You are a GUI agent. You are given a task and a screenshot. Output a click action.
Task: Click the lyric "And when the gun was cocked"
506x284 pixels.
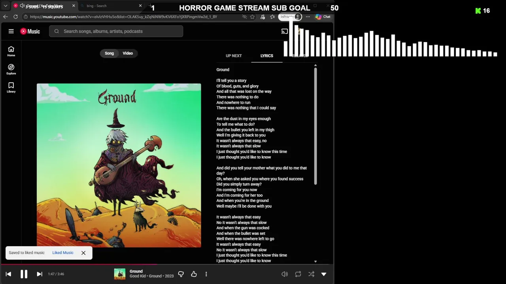(x=243, y=228)
